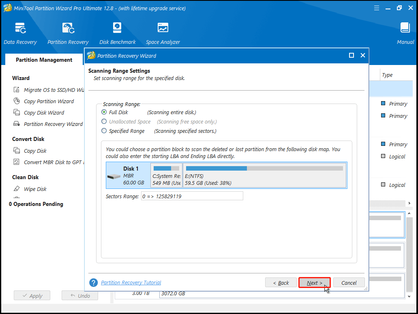The height and width of the screenshot is (314, 418).
Task: Select the Full Disk scanning option
Action: [x=104, y=112]
